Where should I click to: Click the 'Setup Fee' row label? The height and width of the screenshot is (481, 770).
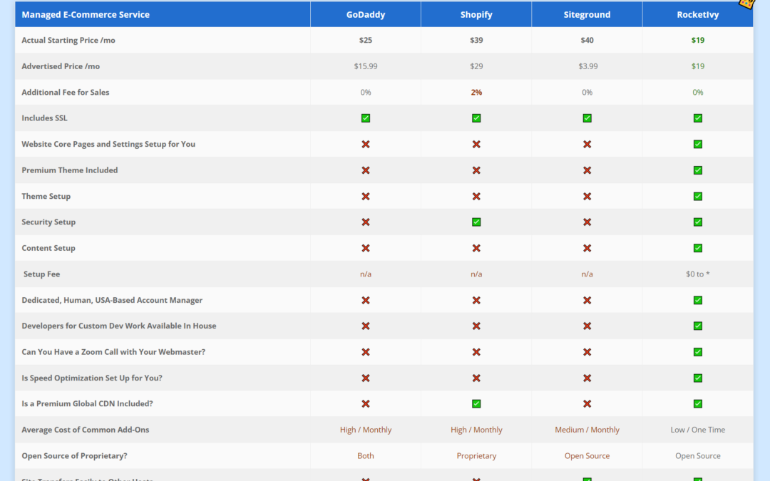point(42,274)
